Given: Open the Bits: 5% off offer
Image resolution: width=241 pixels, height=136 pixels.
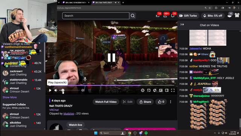Looking at the screenshot, I should click(x=213, y=16).
